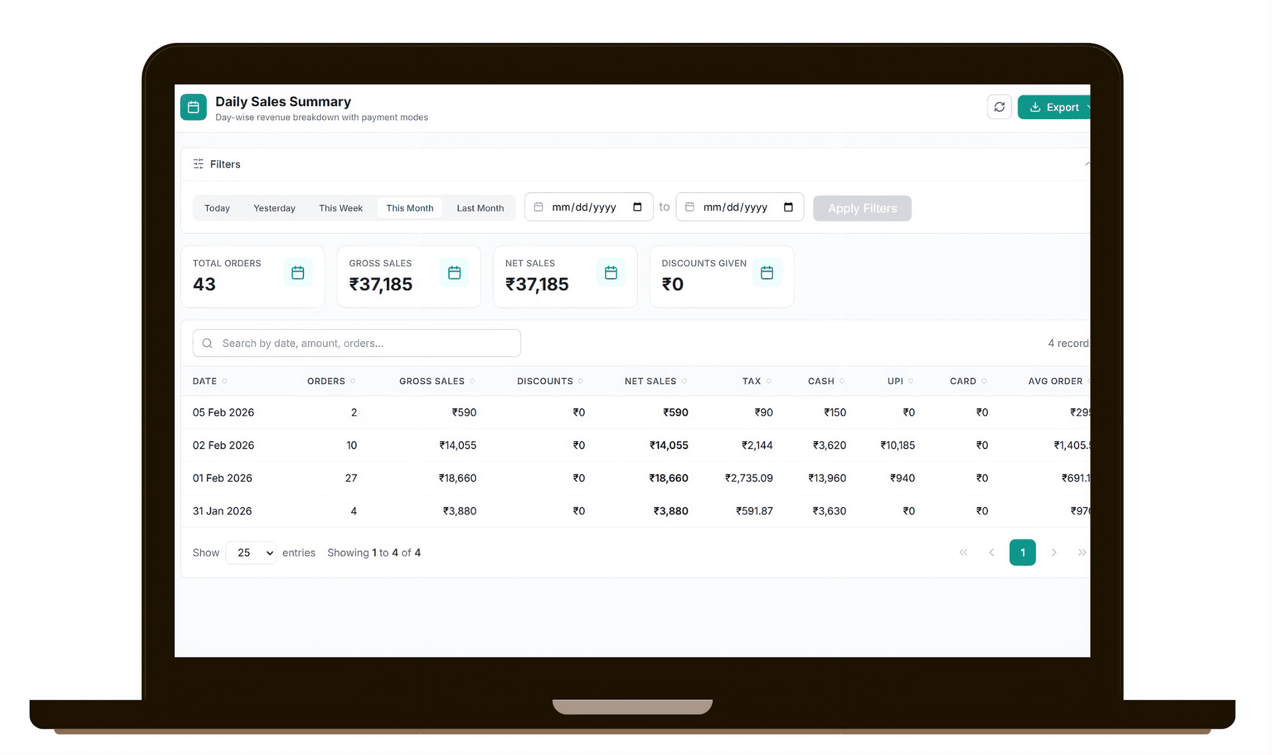Screen dimensions: 1272x755
Task: Click the Export button
Action: point(1058,107)
